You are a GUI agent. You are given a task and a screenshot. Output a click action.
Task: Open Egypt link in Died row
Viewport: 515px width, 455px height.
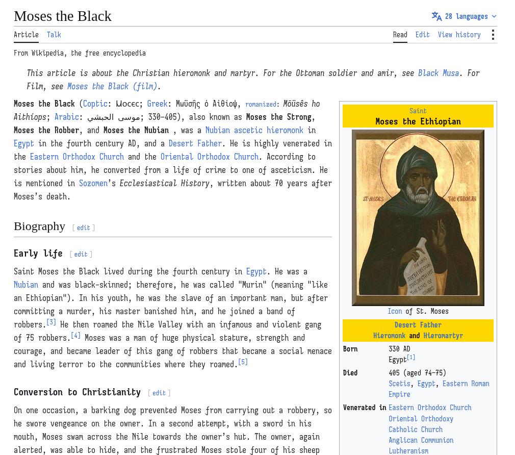point(426,384)
